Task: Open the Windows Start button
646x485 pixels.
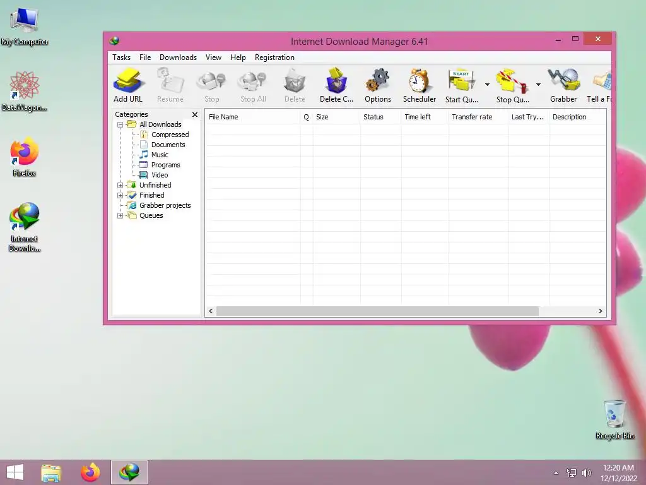Action: (x=15, y=472)
